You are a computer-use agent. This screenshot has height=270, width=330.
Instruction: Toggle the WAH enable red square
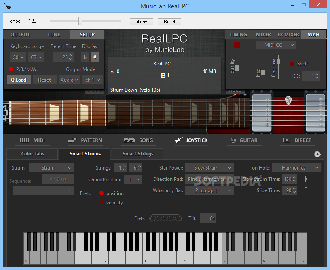pos(237,45)
